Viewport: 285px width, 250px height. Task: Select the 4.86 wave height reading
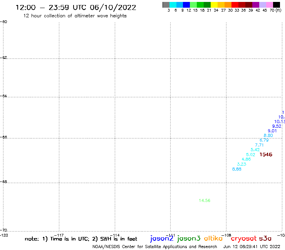[246, 159]
